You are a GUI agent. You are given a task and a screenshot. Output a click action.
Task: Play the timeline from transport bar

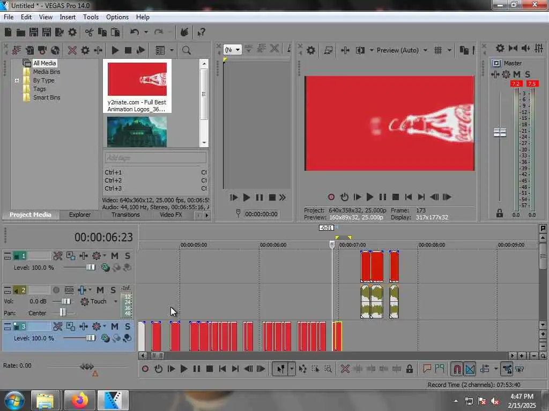point(183,369)
